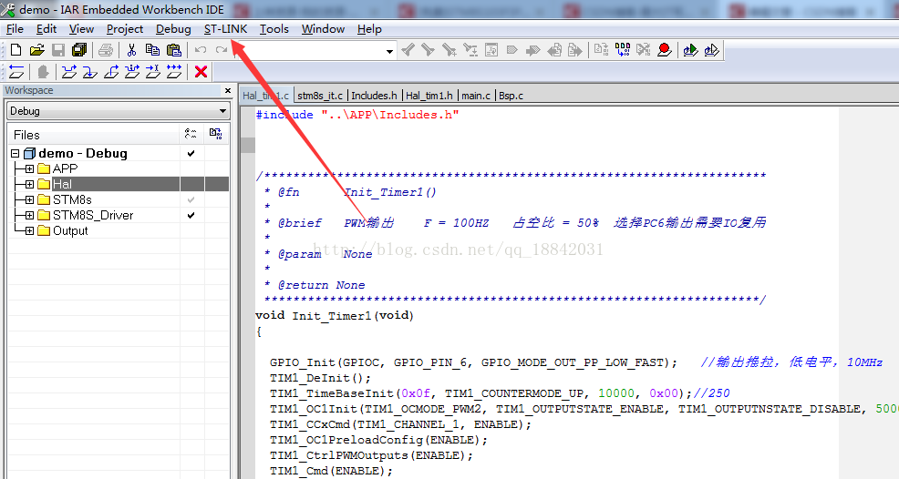The width and height of the screenshot is (899, 479).
Task: Switch to the main.c editor tab
Action: [x=476, y=96]
